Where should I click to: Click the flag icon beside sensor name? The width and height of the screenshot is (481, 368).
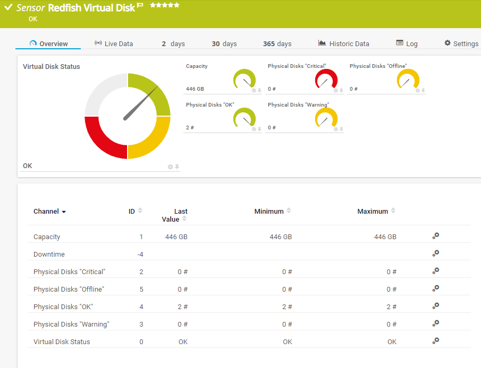(x=140, y=6)
